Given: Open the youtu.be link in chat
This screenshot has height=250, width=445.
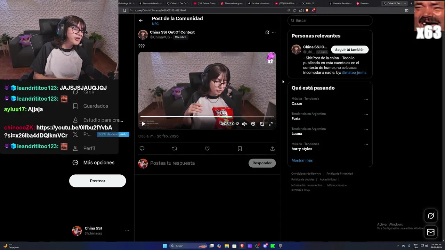Looking at the screenshot, I should [58, 132].
